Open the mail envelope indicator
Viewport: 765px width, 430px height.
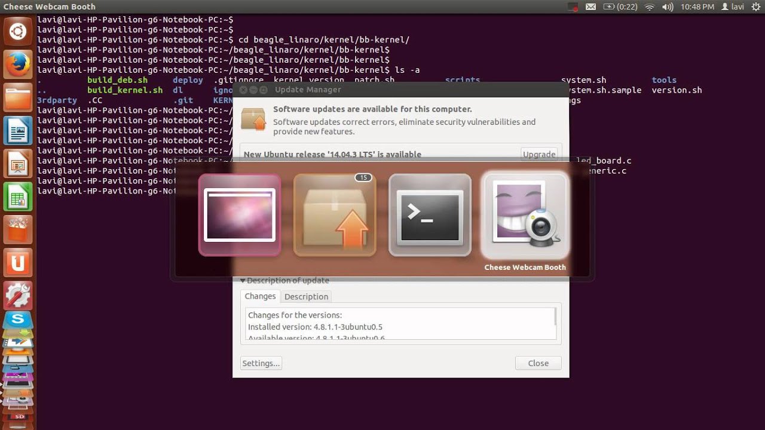(590, 7)
